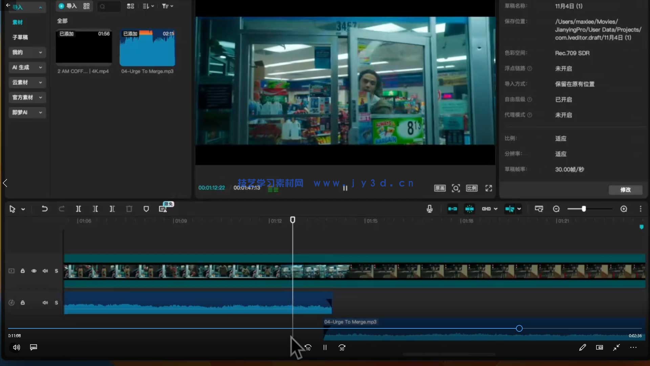Click the marker shield icon
Screen dimensions: 650x366
point(146,209)
